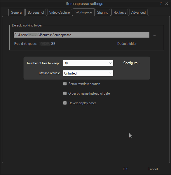171x175 pixels.
Task: Toggle Order by name instead of date
Action: [65, 93]
